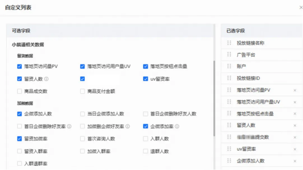303x170 pixels.
Task: Remove 提交数 field from selected list
Action: click(295, 137)
